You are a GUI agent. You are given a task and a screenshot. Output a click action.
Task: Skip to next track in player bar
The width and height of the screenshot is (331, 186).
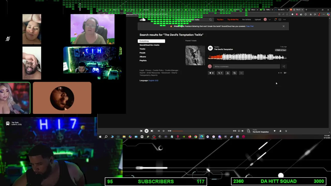click(x=152, y=131)
